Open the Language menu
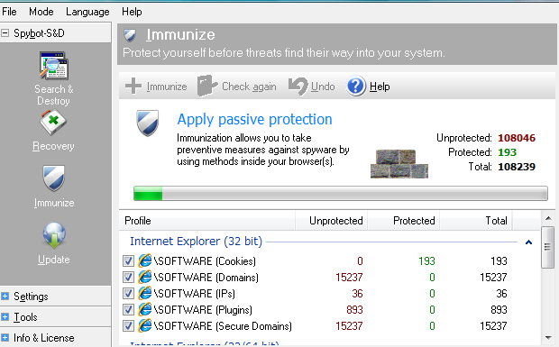 point(87,12)
